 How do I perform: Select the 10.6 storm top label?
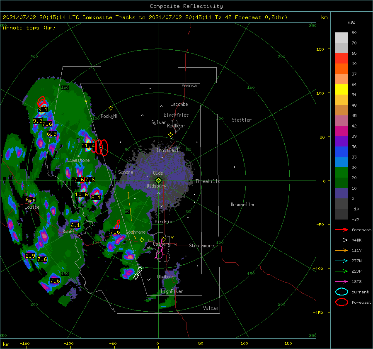point(82,195)
